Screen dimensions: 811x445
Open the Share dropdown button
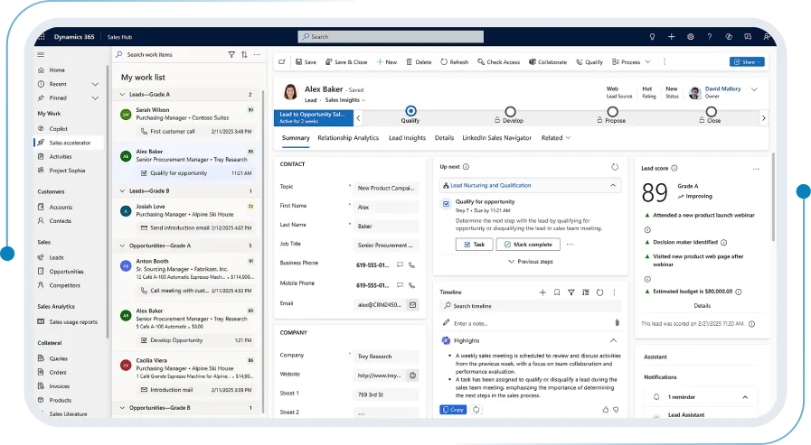click(747, 62)
